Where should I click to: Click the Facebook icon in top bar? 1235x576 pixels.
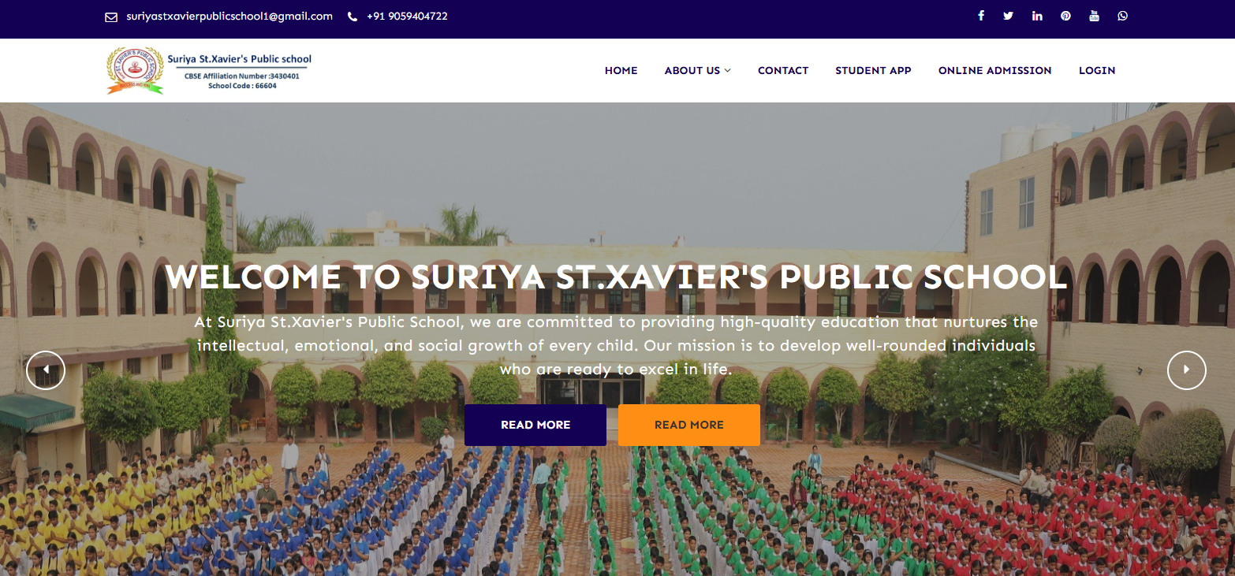point(981,16)
